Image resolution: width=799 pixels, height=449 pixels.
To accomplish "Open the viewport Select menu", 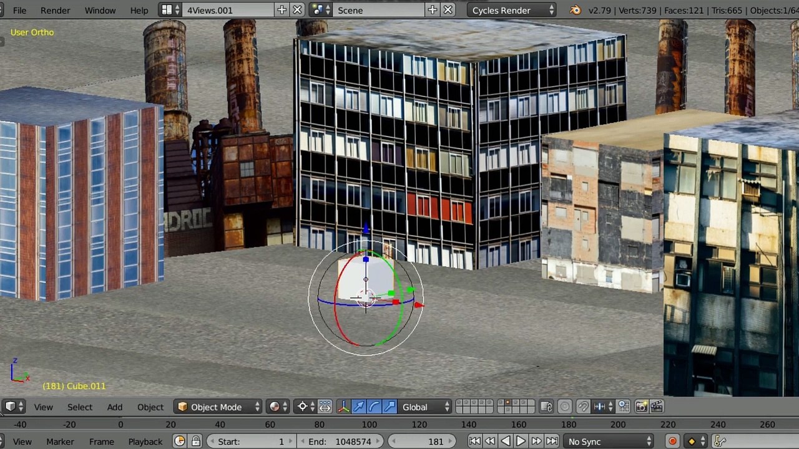I will pos(80,407).
